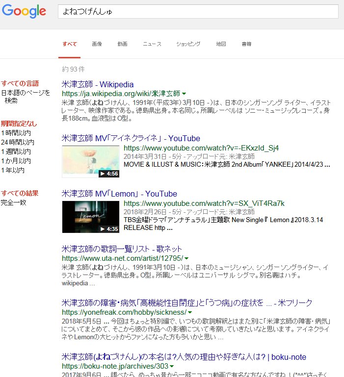Viewport: 344px width, 377px height.
Task: Go to the ニュース tab
Action: [152, 44]
